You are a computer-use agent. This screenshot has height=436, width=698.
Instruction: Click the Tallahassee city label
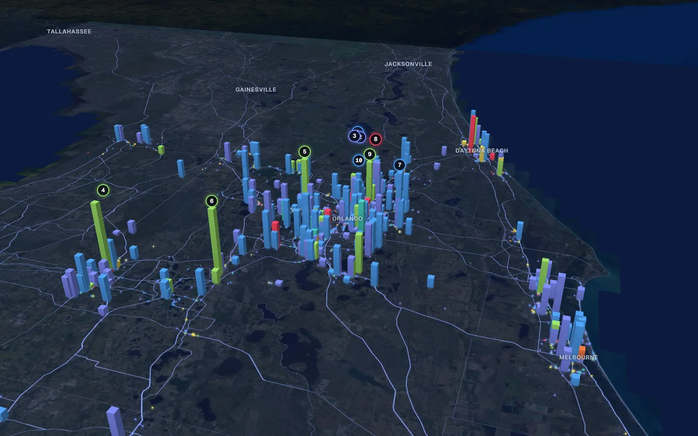pyautogui.click(x=69, y=31)
